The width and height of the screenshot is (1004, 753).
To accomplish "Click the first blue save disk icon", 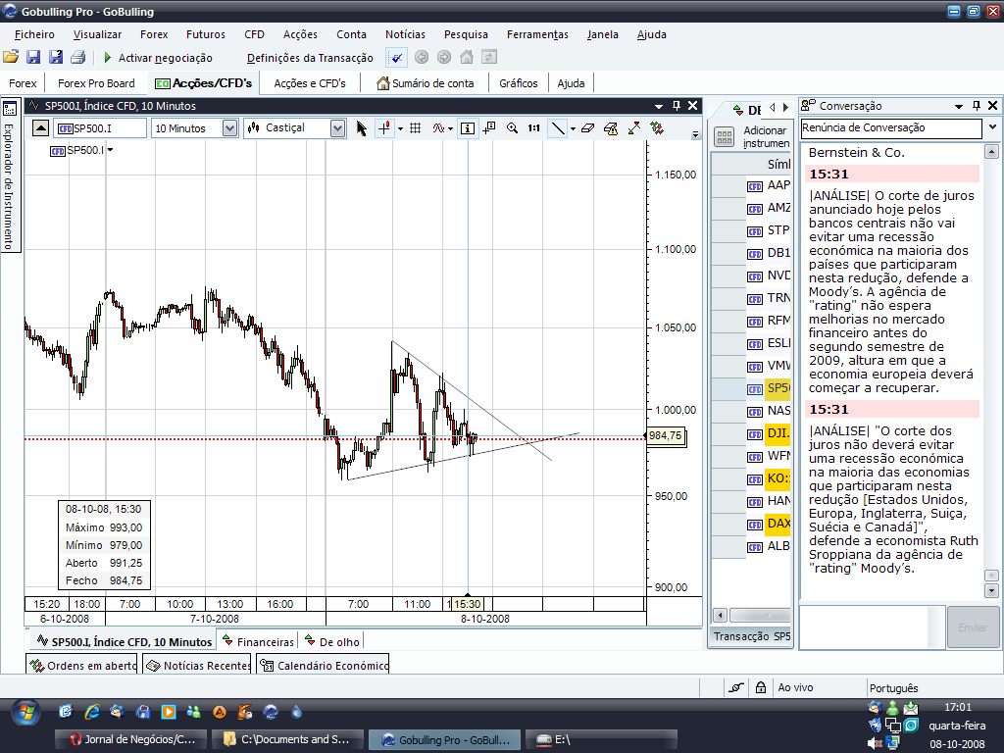I will click(33, 57).
